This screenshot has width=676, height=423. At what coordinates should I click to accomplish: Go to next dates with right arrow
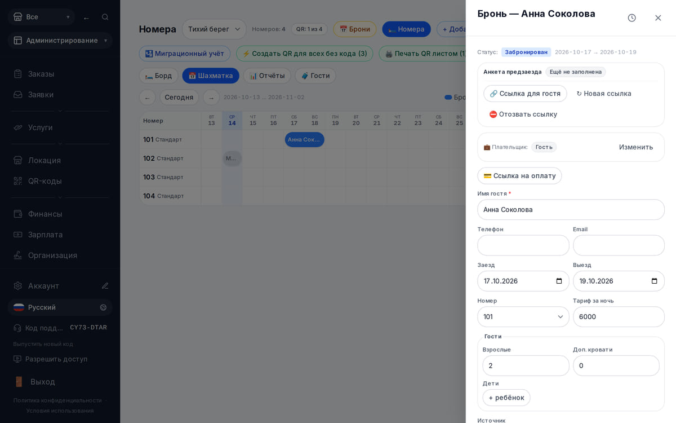pyautogui.click(x=211, y=98)
